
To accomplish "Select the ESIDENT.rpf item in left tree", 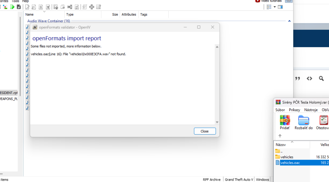I will coord(9,93).
